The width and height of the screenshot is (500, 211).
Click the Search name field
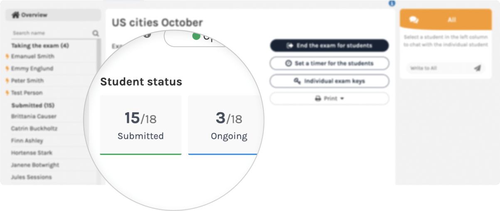click(x=50, y=33)
